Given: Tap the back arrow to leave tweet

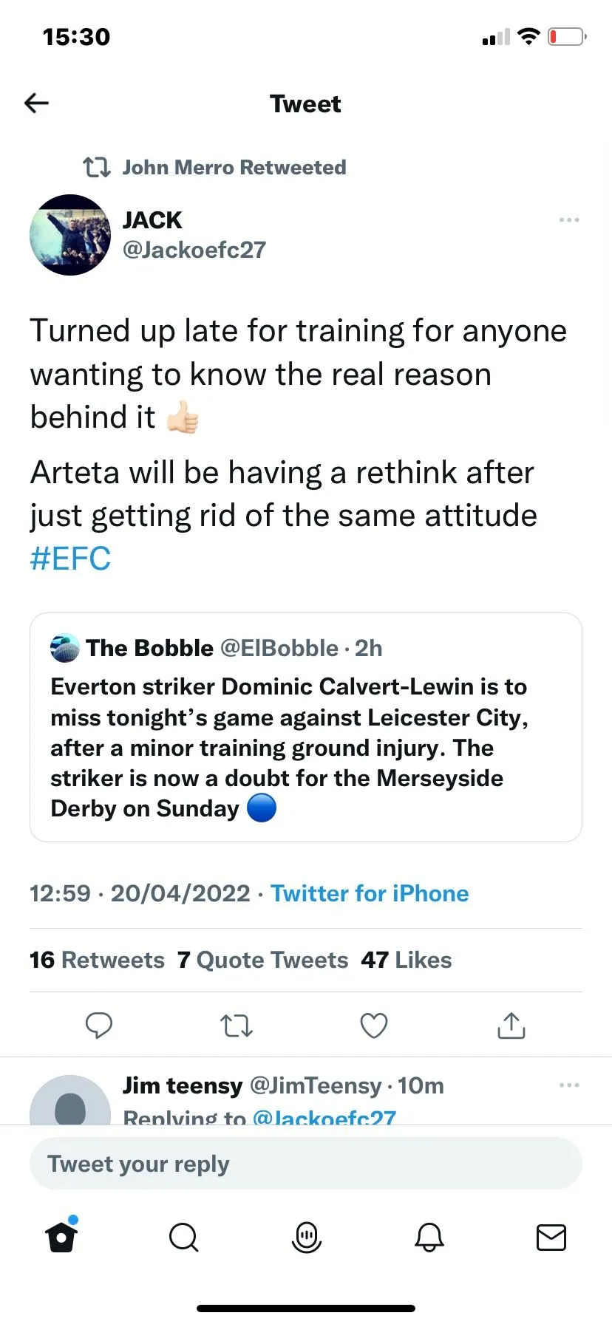Looking at the screenshot, I should [36, 103].
